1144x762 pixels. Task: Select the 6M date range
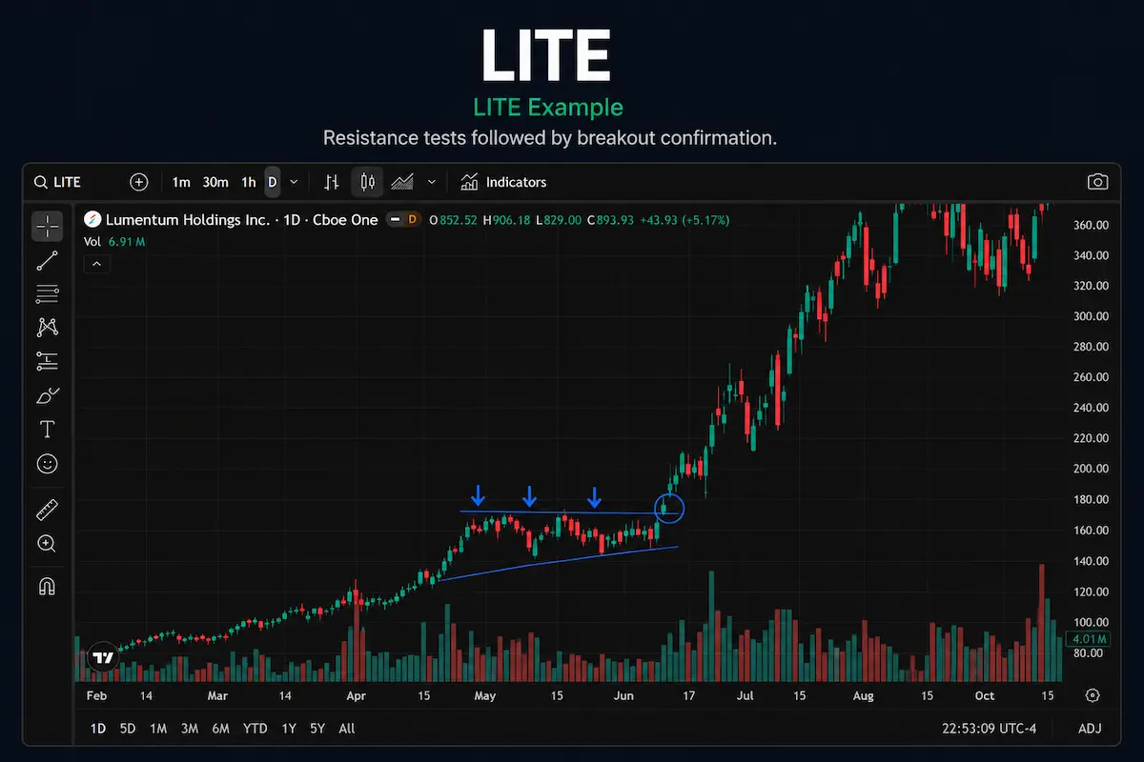click(220, 729)
